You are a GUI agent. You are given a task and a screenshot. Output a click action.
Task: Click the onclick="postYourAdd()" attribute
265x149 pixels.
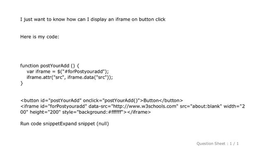pos(111,101)
